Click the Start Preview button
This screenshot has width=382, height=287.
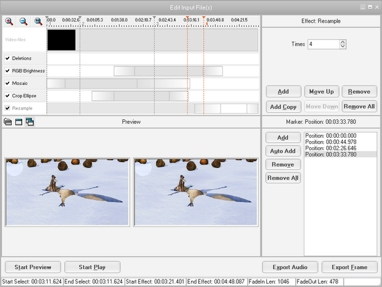tap(33, 267)
